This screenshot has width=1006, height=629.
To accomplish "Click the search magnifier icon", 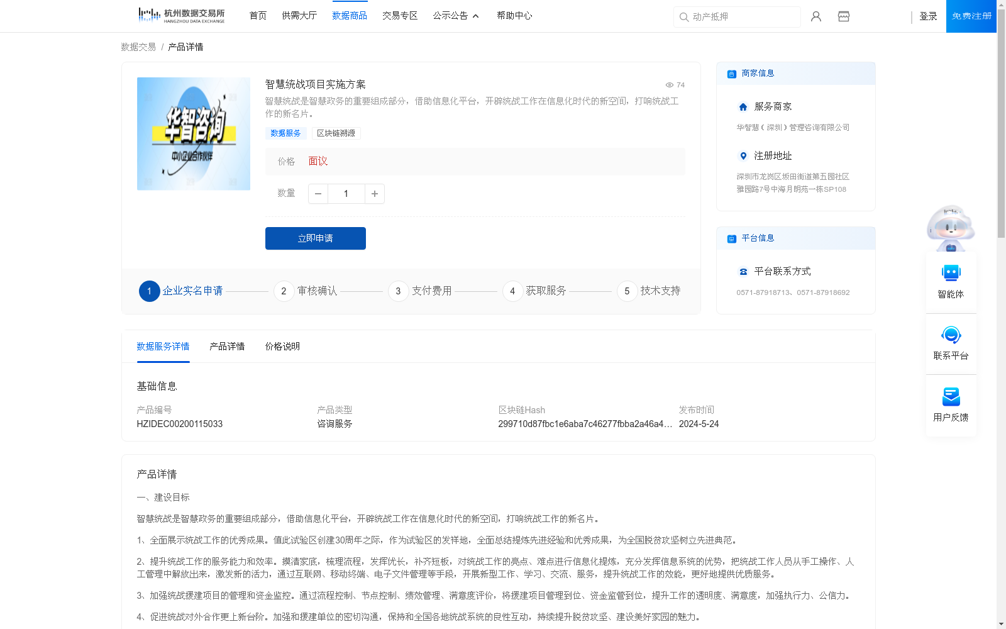I will pyautogui.click(x=683, y=17).
